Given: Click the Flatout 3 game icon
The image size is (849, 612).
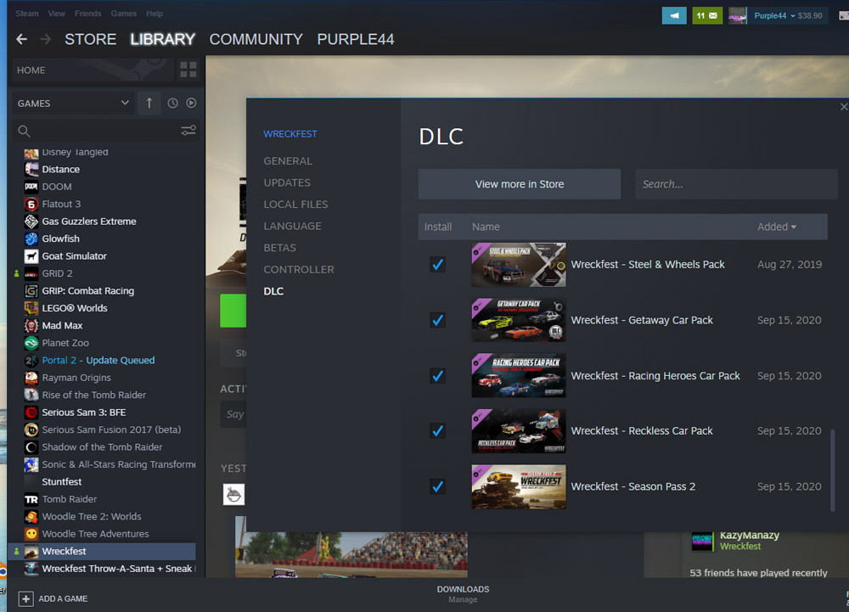Looking at the screenshot, I should tap(31, 204).
